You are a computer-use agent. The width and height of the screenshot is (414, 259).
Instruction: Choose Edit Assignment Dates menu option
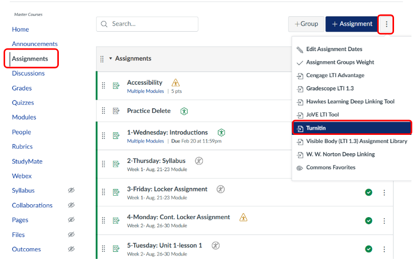pos(334,49)
